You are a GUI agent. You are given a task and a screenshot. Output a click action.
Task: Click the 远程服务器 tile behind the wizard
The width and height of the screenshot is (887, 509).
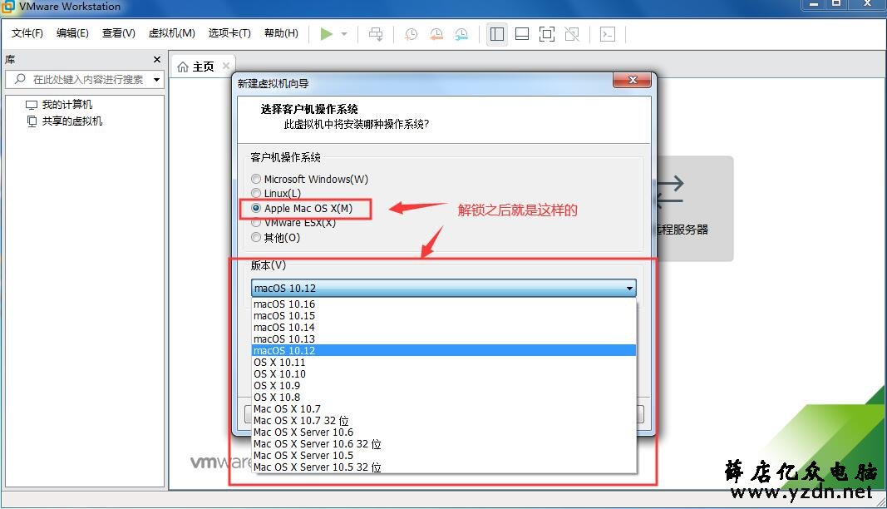695,209
